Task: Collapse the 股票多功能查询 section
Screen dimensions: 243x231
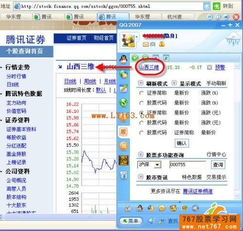Action: point(140,154)
